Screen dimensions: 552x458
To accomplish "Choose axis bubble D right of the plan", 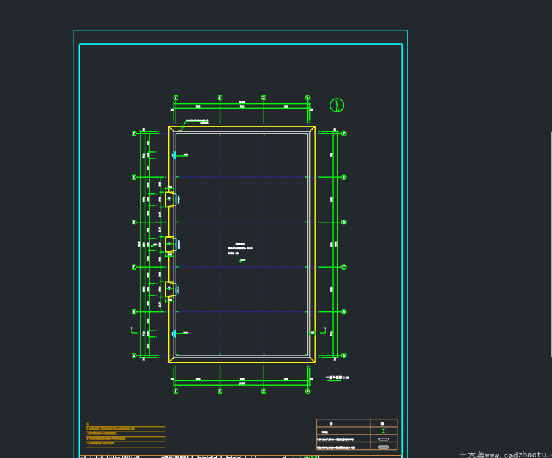I will click(344, 222).
